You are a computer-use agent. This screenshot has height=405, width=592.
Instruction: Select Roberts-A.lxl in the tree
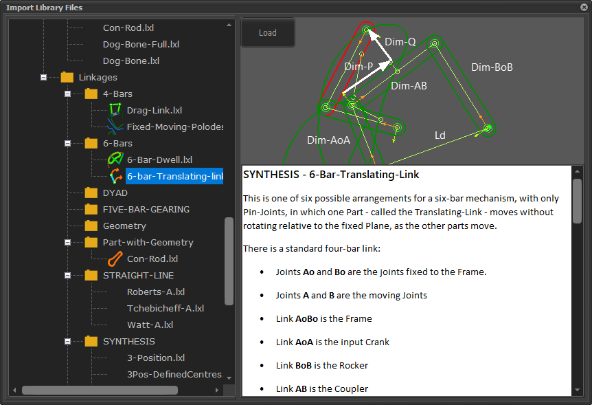155,292
